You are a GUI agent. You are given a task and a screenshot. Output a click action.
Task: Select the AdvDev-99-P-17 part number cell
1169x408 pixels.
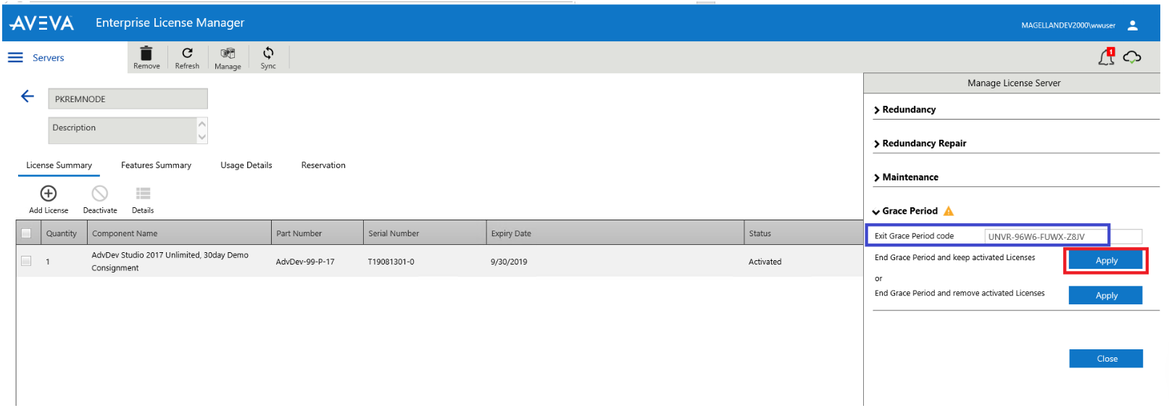[x=305, y=262]
